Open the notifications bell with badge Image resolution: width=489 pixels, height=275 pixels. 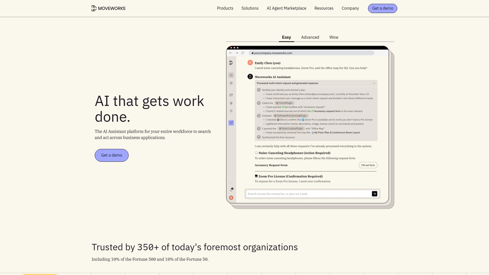[x=231, y=189]
